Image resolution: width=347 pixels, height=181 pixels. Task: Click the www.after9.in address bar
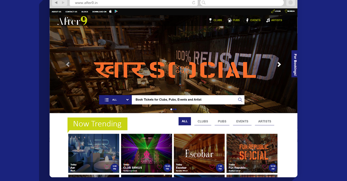click(x=134, y=3)
